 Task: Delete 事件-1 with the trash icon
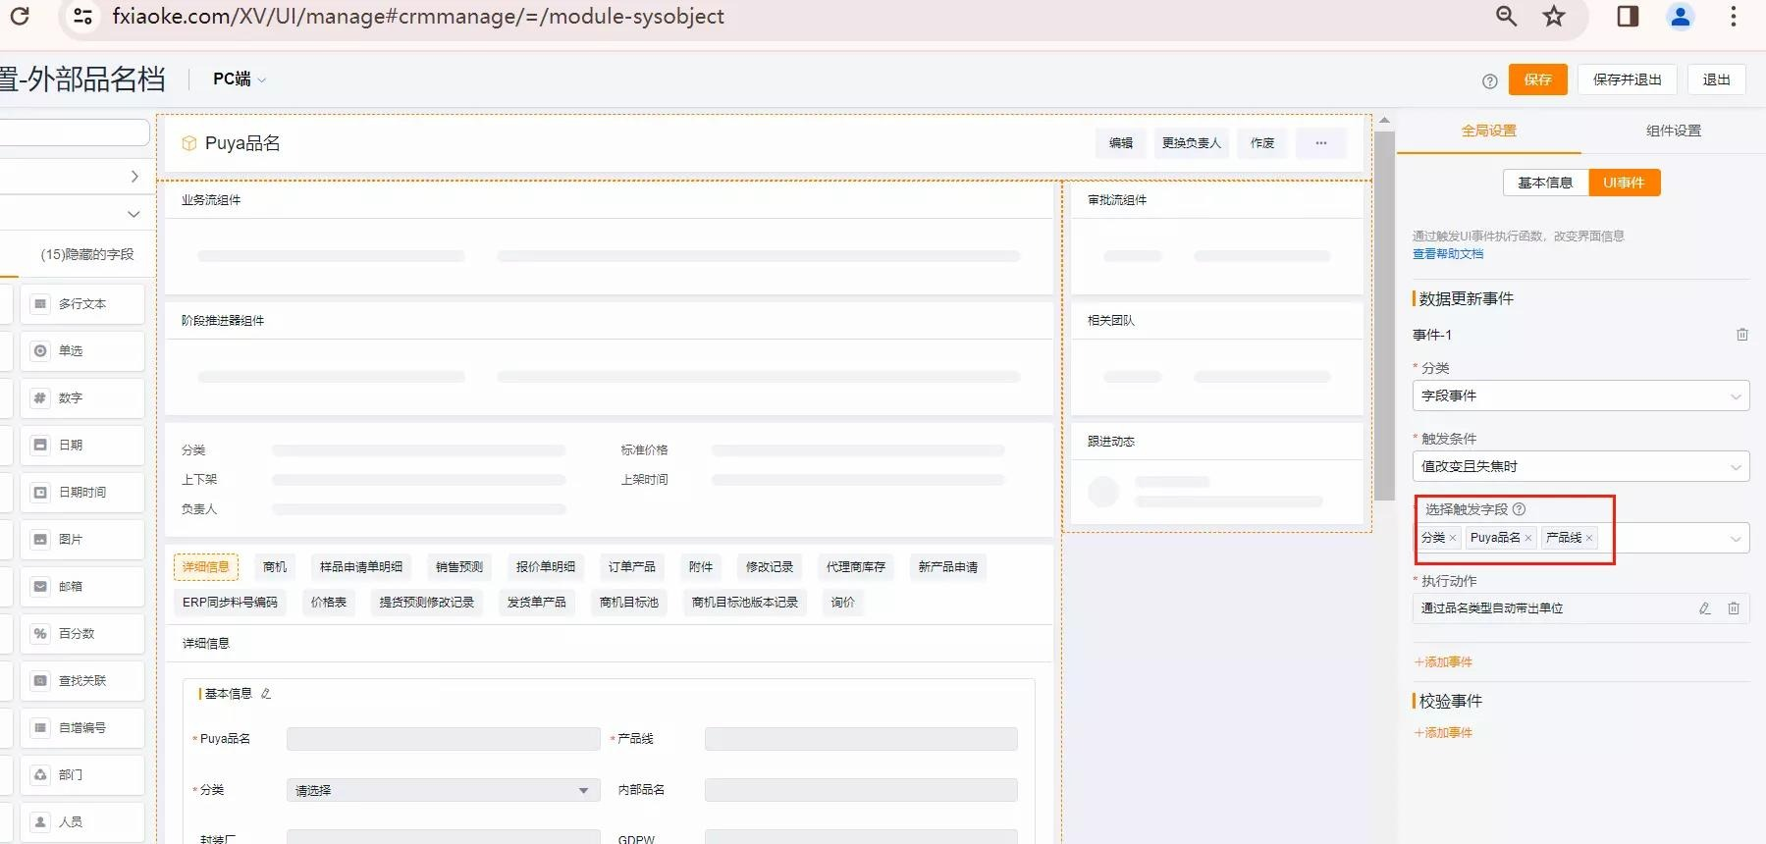pos(1742,335)
